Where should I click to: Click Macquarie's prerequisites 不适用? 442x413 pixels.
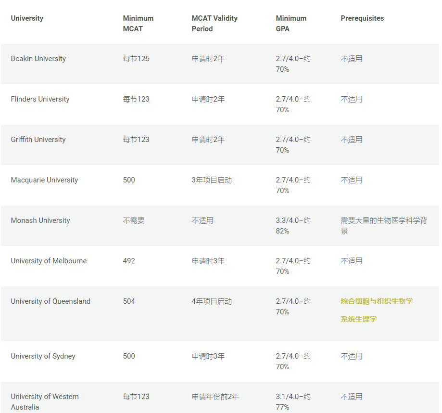coord(351,180)
